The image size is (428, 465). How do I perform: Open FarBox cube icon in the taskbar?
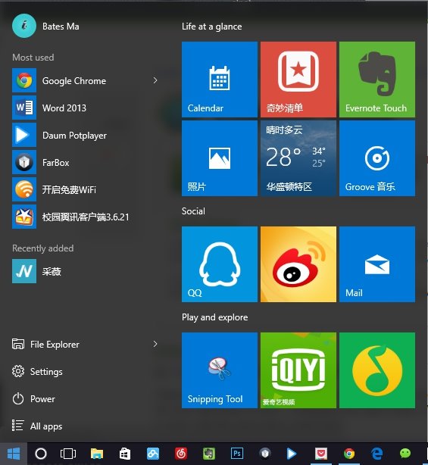265,454
